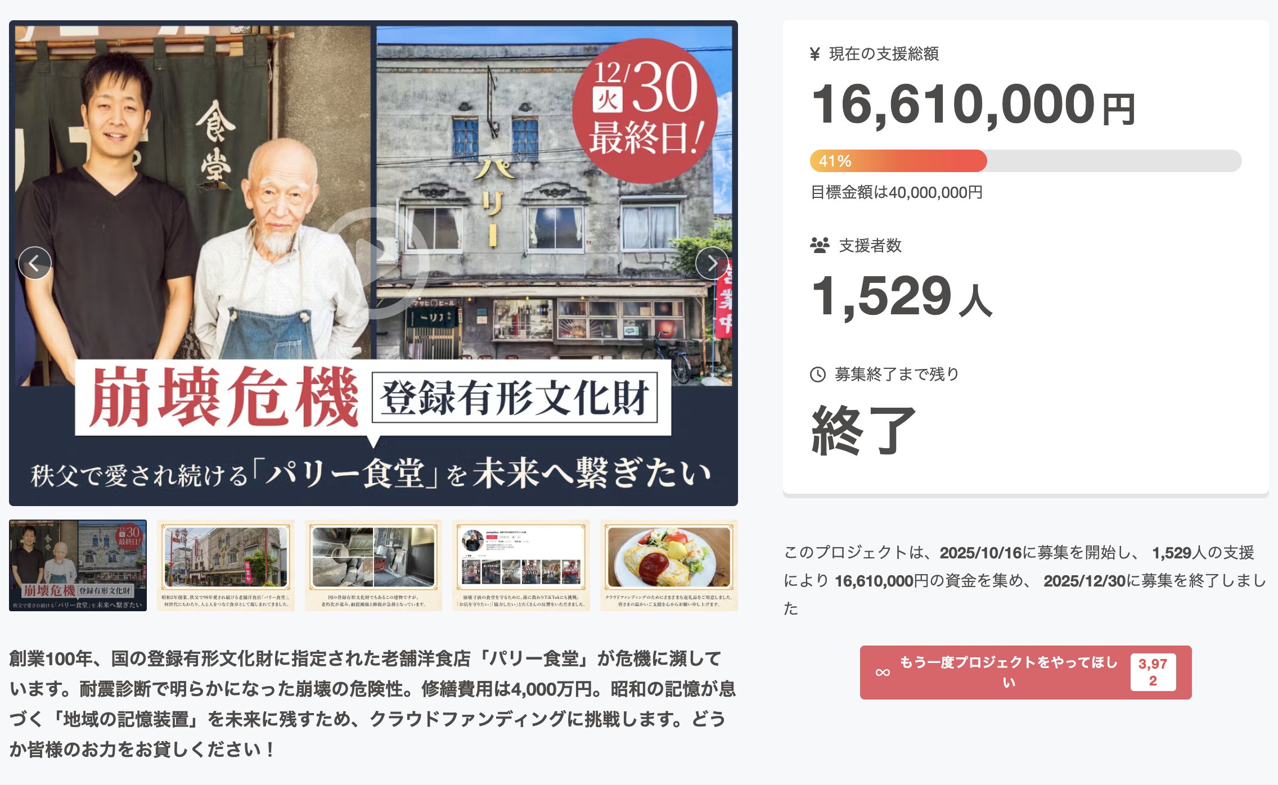
Task: Click the 3,972 count badge
Action: [x=1153, y=673]
